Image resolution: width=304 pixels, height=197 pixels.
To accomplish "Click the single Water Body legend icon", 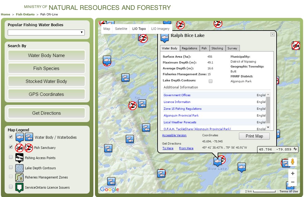I will (20, 138).
